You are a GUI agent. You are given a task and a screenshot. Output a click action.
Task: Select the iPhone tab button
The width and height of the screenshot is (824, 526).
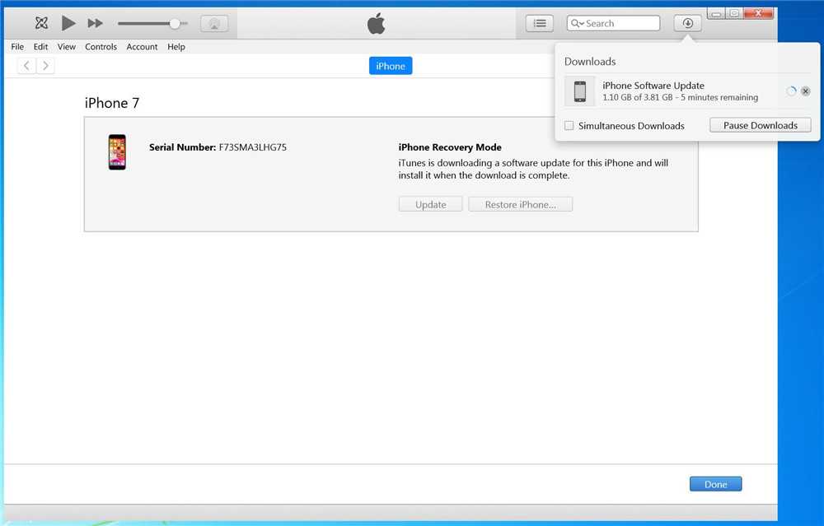tap(390, 66)
